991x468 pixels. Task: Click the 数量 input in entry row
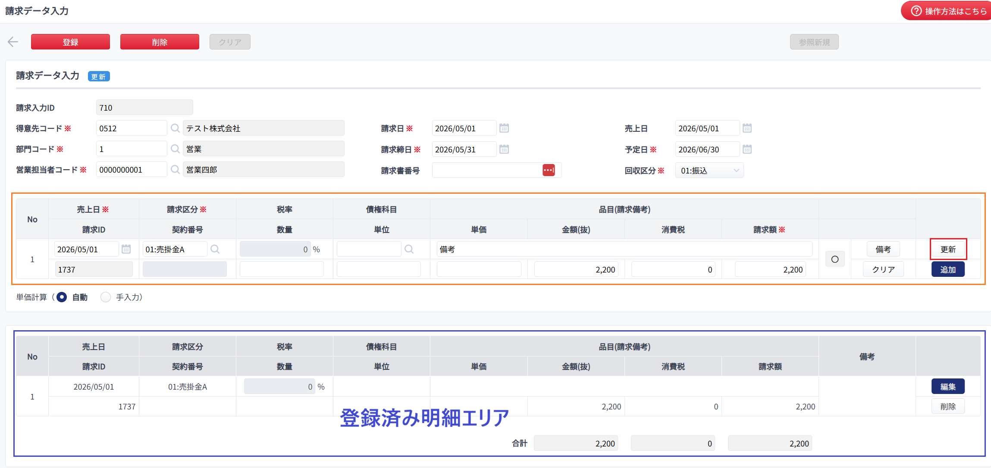[282, 270]
